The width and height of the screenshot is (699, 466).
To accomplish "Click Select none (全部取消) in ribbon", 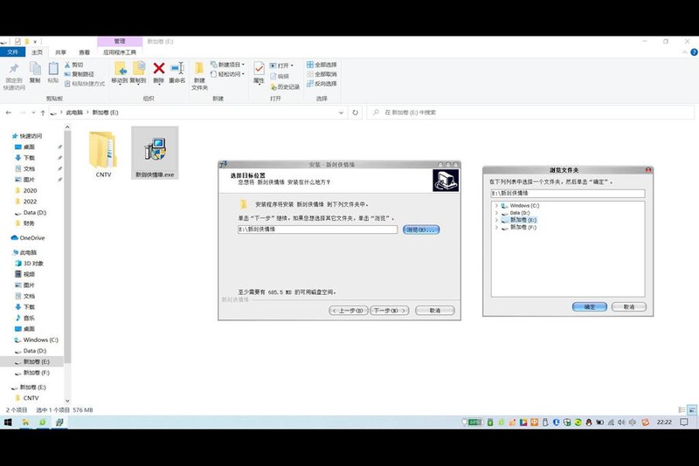I will 322,74.
